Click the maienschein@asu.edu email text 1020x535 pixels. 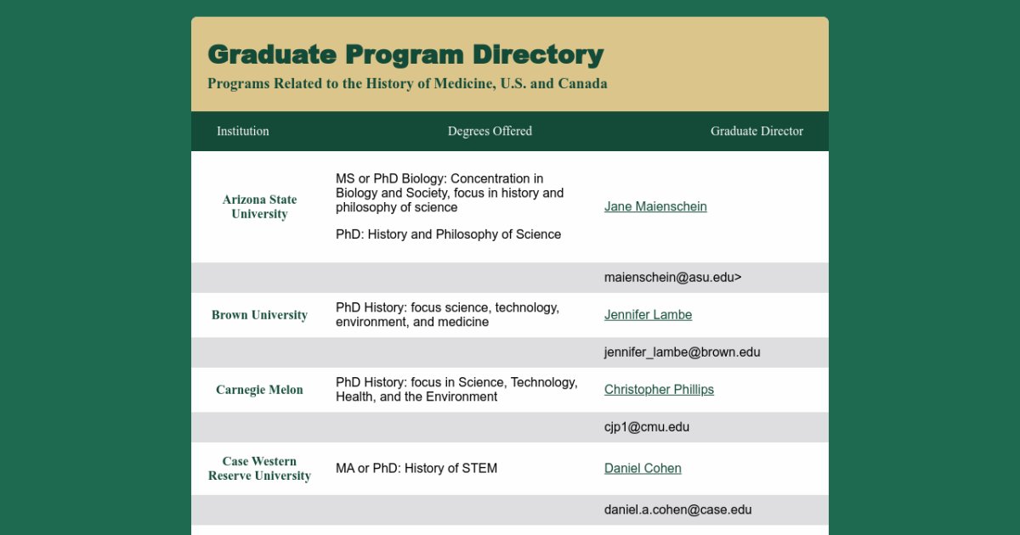pyautogui.click(x=672, y=278)
